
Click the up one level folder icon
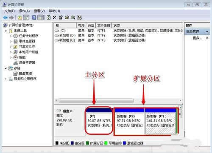[20, 17]
